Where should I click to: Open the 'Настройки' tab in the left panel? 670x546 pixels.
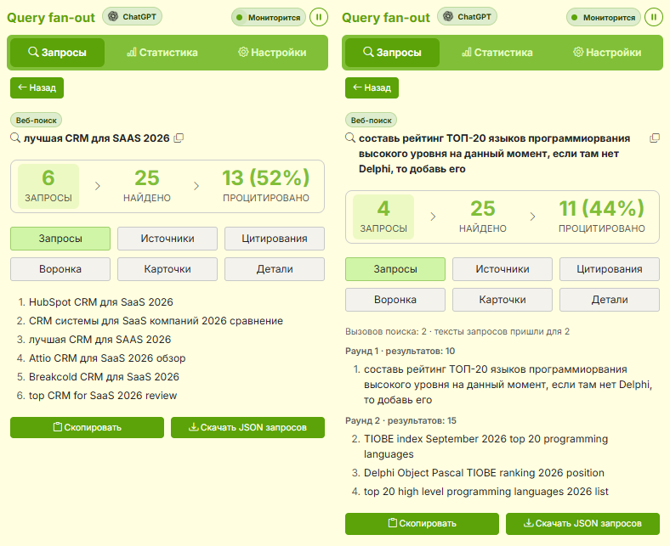tap(272, 53)
